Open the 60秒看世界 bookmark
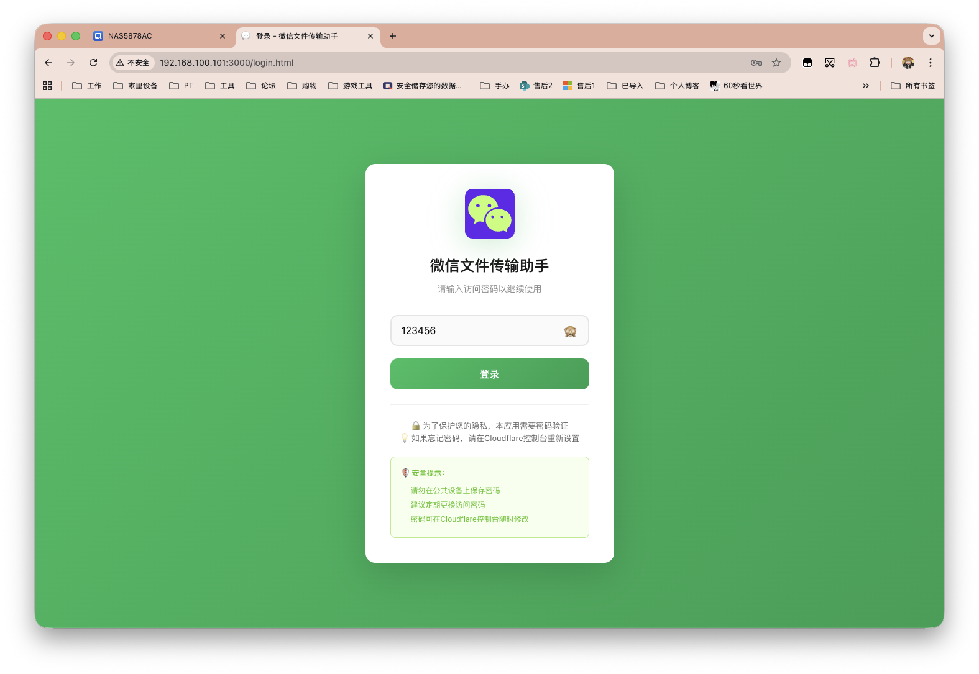979x674 pixels. tap(736, 86)
